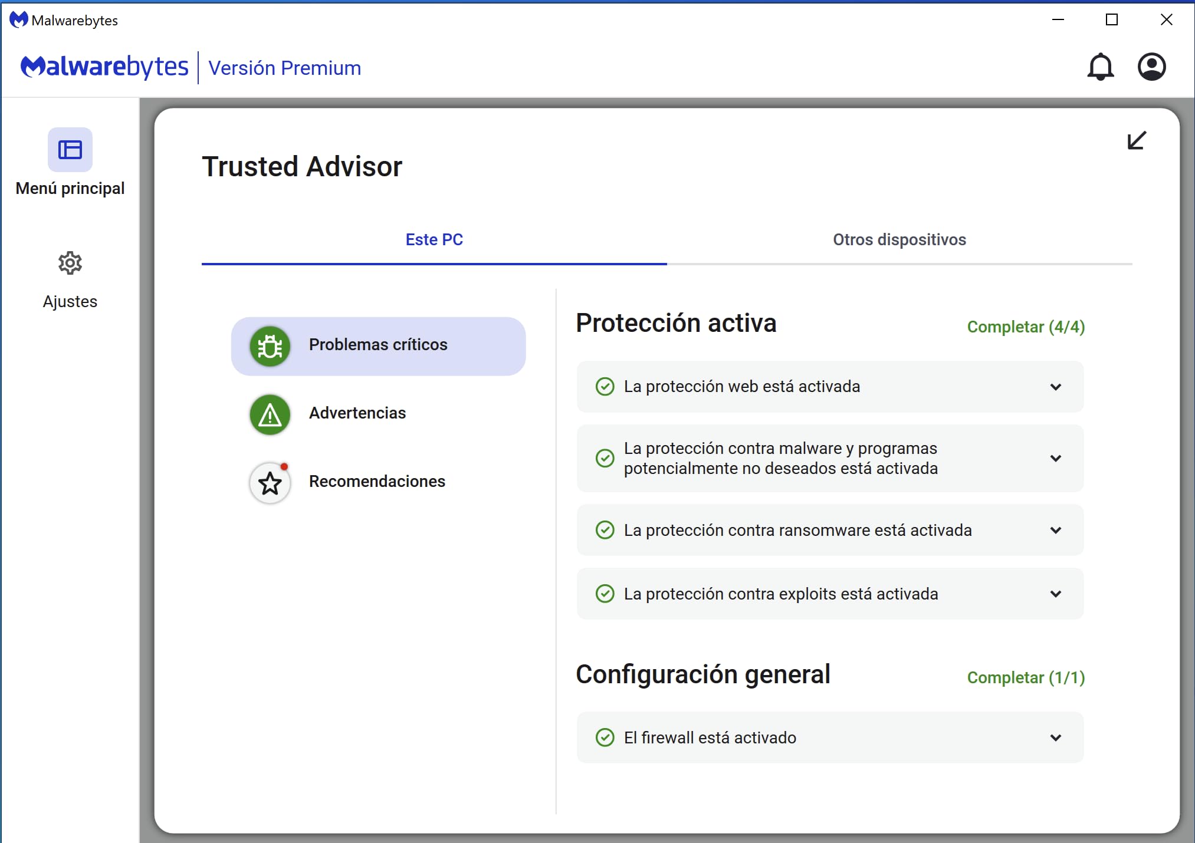Viewport: 1195px width, 843px height.
Task: Expand the firewall está activado chevron
Action: [x=1056, y=737]
